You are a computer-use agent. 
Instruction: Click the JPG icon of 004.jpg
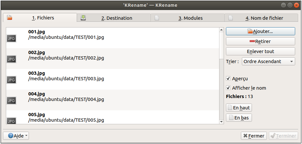(11, 100)
